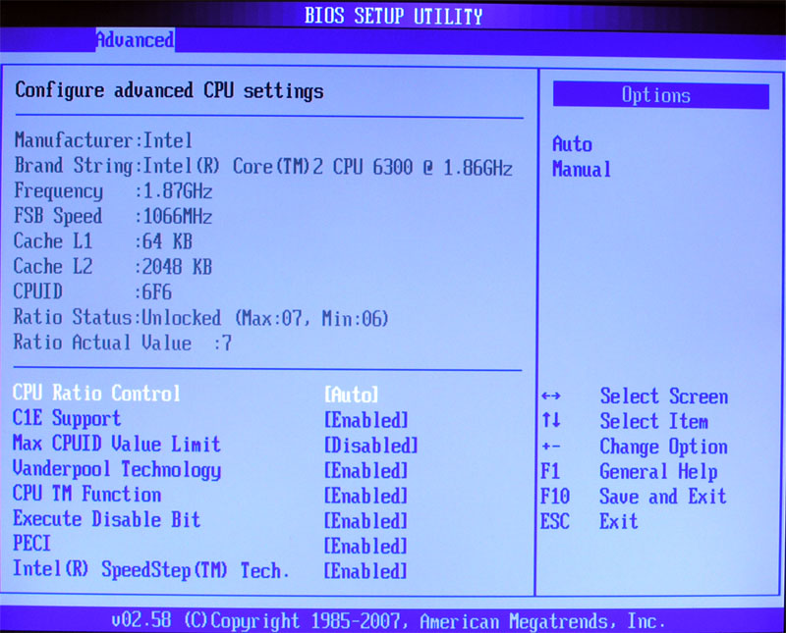The image size is (786, 633).
Task: Choose the Auto option in Options panel
Action: tap(572, 144)
